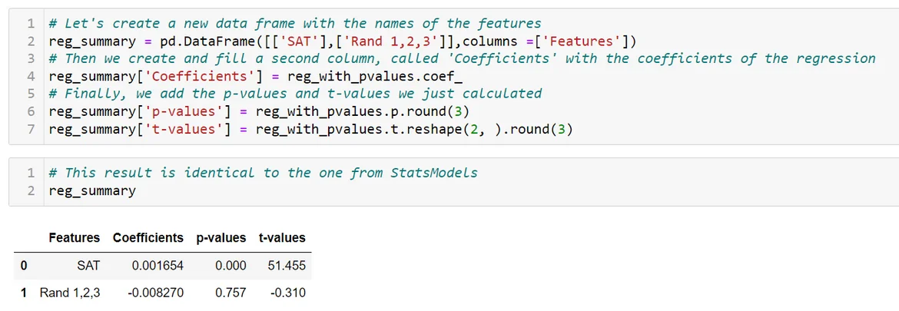Click the 't-values' column header
899x311 pixels.
pos(282,238)
